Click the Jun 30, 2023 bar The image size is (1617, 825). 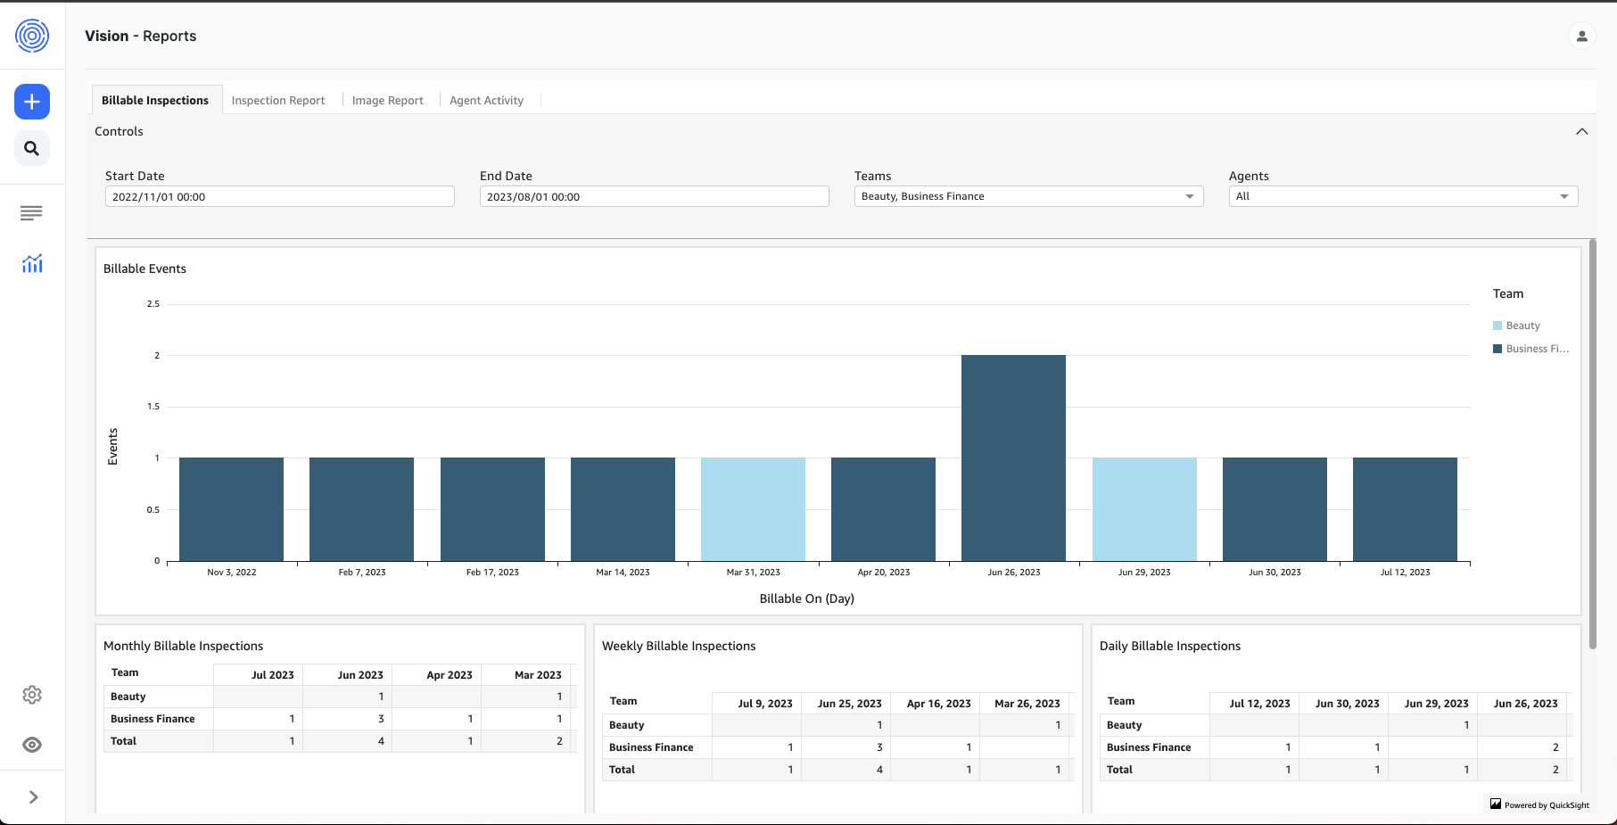click(x=1275, y=509)
